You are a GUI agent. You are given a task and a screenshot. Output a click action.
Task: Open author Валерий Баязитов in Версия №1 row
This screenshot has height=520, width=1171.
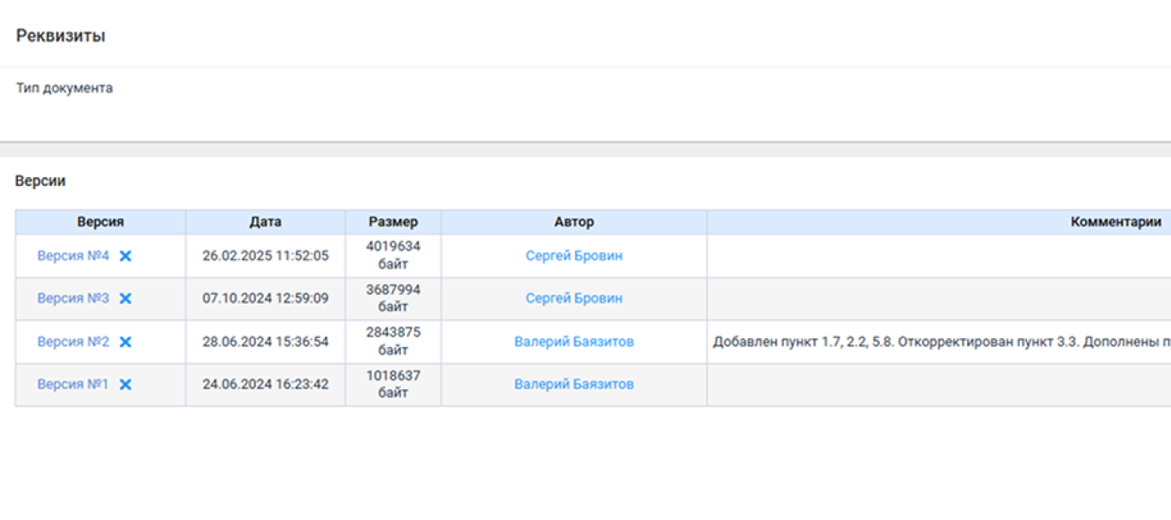pyautogui.click(x=574, y=384)
